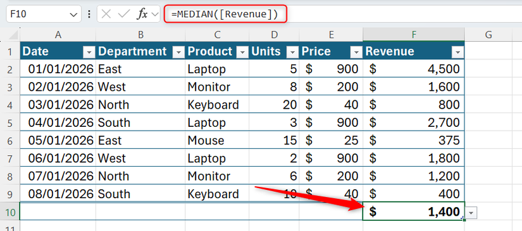Open the total row dropdown beside F10

click(x=471, y=212)
